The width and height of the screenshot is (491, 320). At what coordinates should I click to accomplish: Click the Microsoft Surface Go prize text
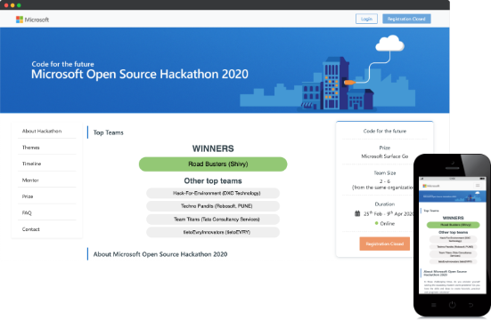385,156
